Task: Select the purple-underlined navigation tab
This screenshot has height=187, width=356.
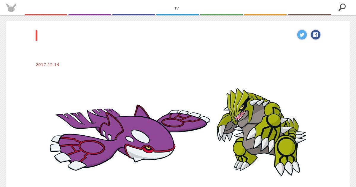Action: pyautogui.click(x=90, y=8)
